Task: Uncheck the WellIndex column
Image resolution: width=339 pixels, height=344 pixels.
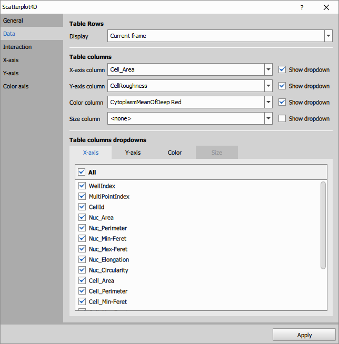Action: coord(82,186)
